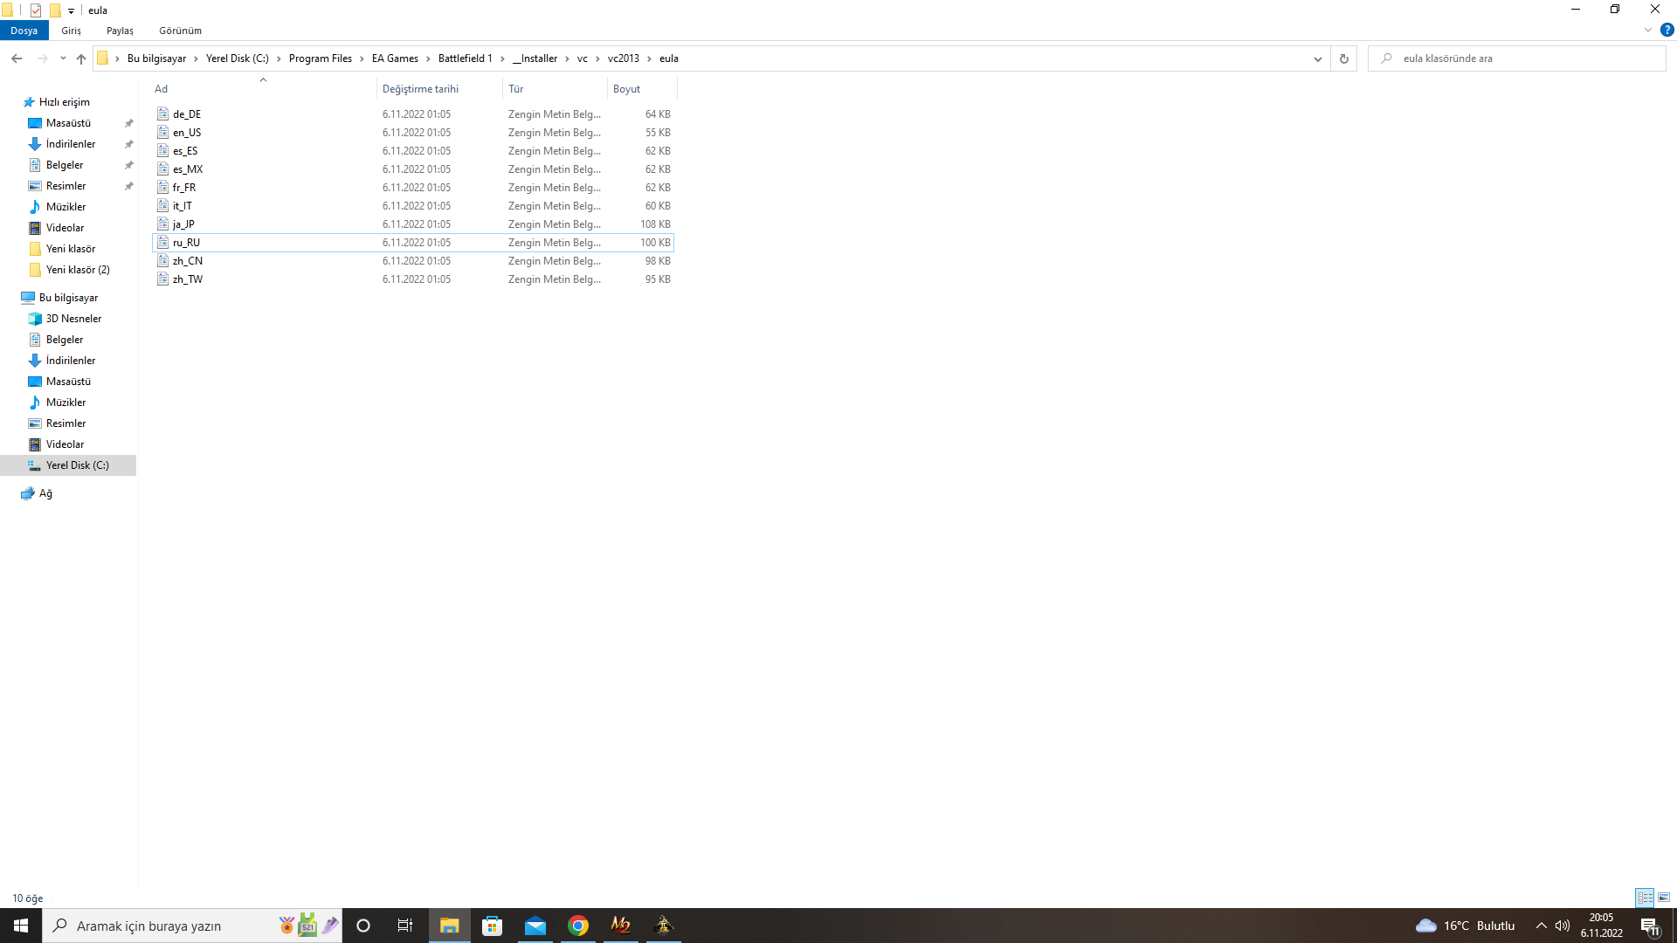
Task: Click the address bar refresh icon
Action: (x=1343, y=59)
